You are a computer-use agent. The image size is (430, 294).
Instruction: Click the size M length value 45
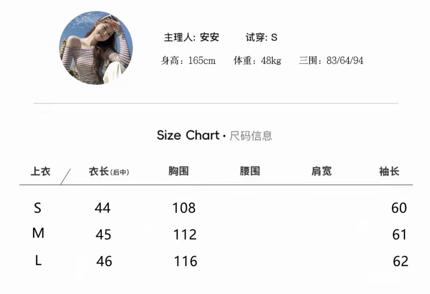[103, 235]
